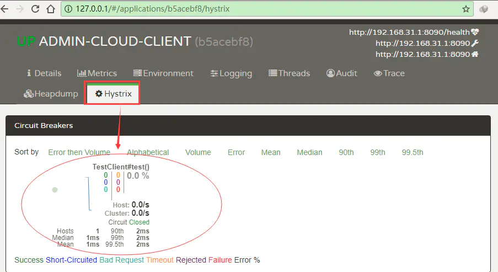Click the green traffic circle indicator
The height and width of the screenshot is (272, 498).
tap(55, 190)
